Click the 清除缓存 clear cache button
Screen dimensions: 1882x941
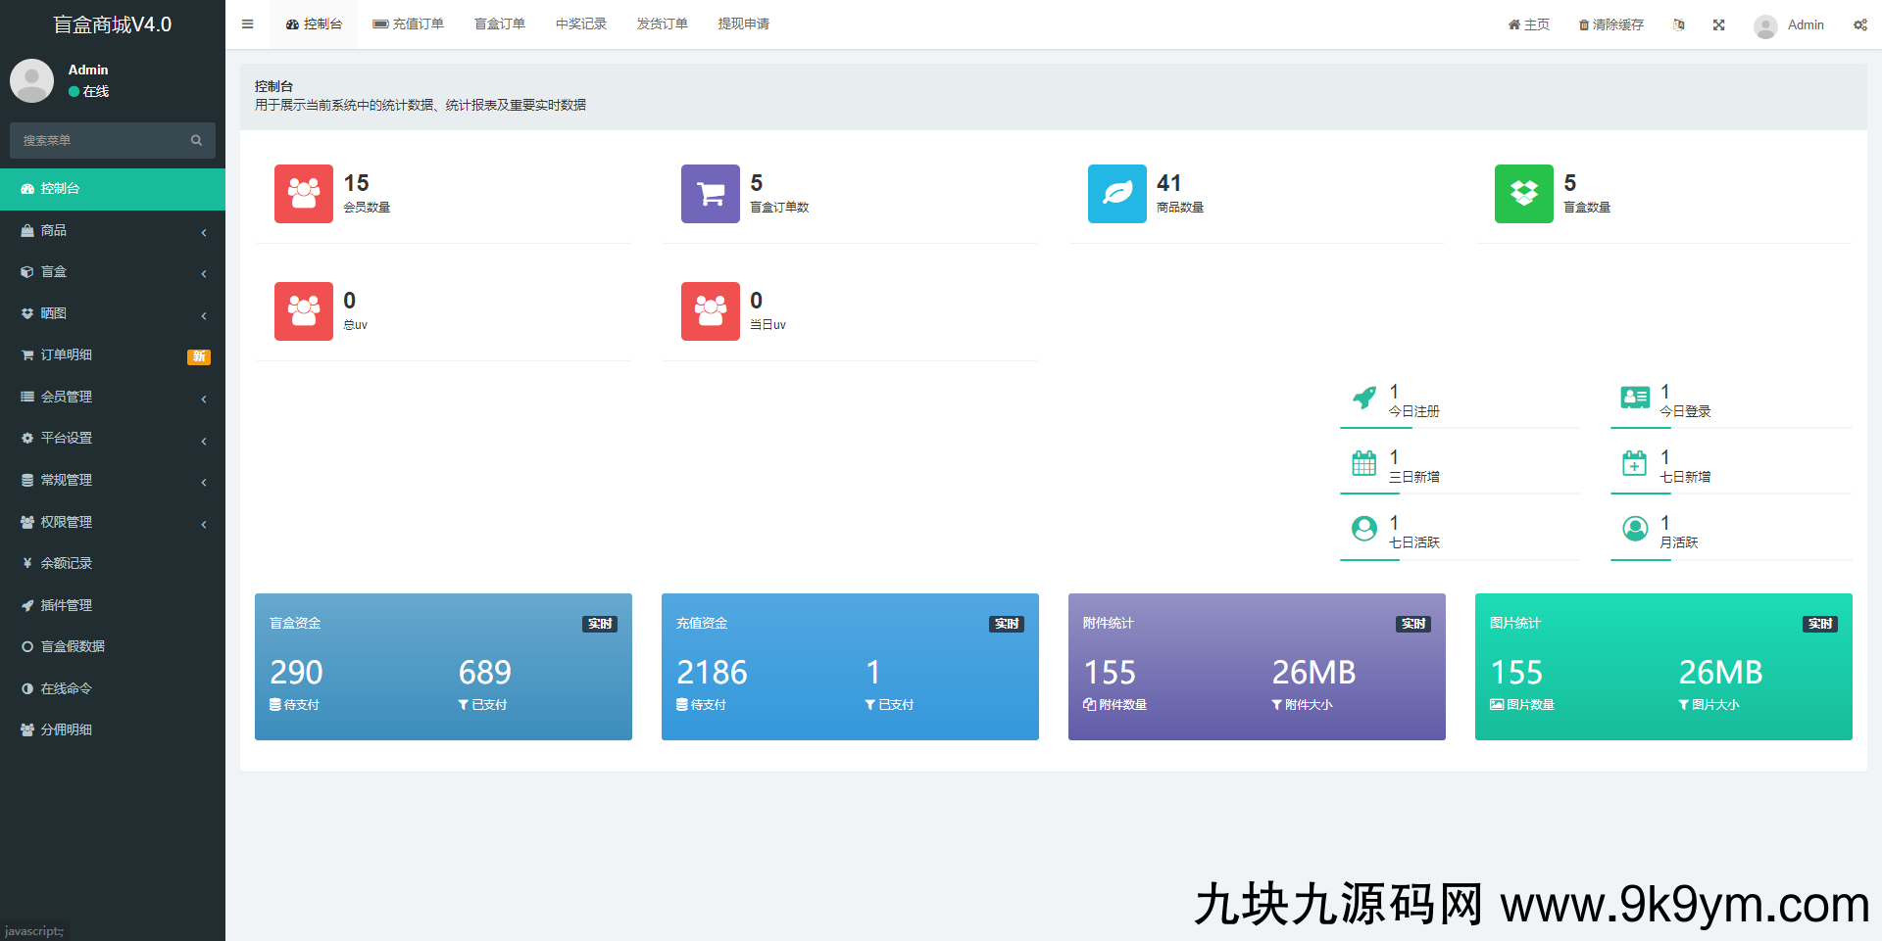tap(1610, 25)
